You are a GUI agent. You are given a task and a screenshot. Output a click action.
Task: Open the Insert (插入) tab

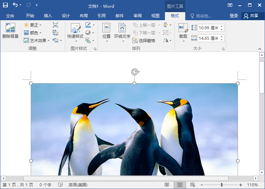click(x=48, y=16)
